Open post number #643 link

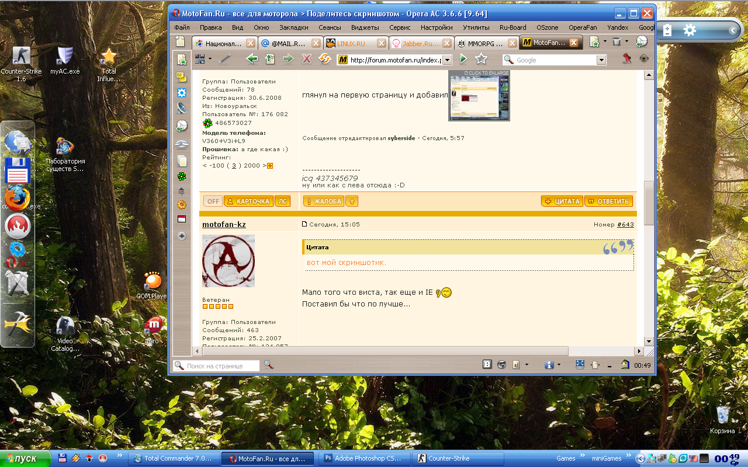(x=625, y=224)
